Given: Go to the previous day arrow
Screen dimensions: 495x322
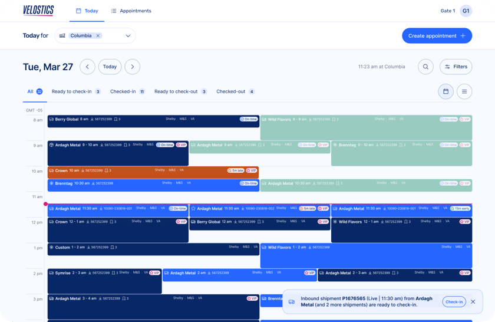Looking at the screenshot, I should tap(87, 67).
